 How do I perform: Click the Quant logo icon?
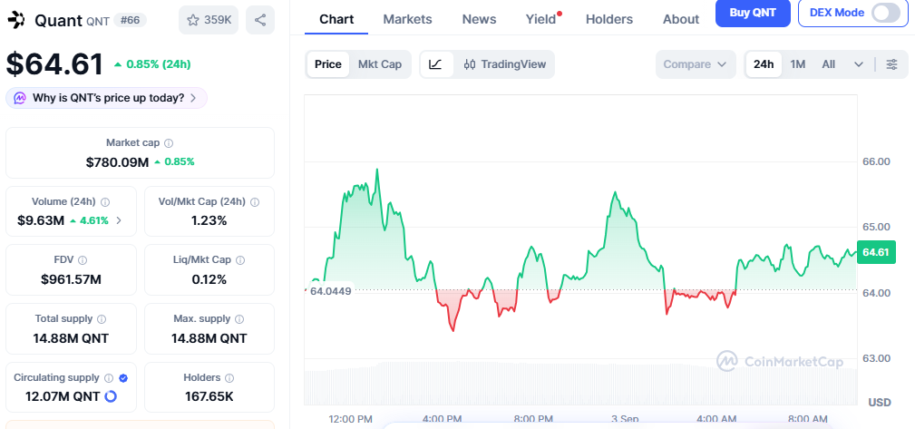[x=17, y=20]
